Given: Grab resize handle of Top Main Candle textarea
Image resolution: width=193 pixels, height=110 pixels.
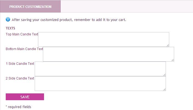Looking at the screenshot, I should pyautogui.click(x=168, y=45).
